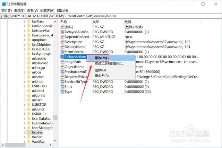Viewport: 222px width, 148px height.
Task: Open the 帮助(H) menu
Action: coord(62,11)
